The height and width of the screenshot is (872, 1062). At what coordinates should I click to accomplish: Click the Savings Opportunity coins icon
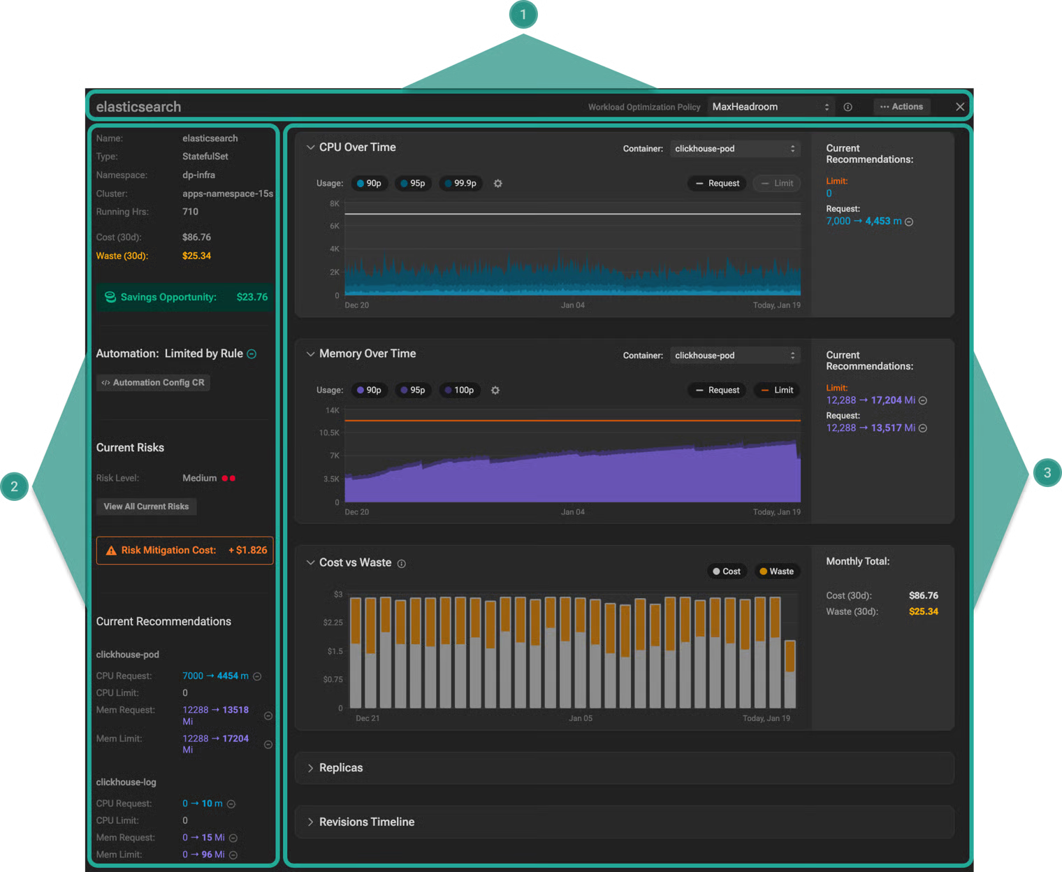click(110, 297)
